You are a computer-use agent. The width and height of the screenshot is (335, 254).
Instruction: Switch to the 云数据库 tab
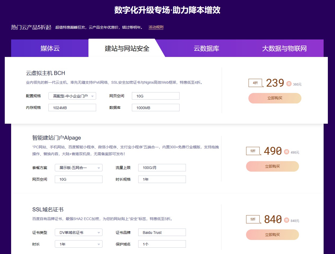point(206,48)
